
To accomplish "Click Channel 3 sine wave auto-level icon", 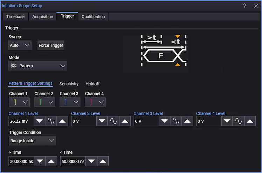I will (x=176, y=121).
